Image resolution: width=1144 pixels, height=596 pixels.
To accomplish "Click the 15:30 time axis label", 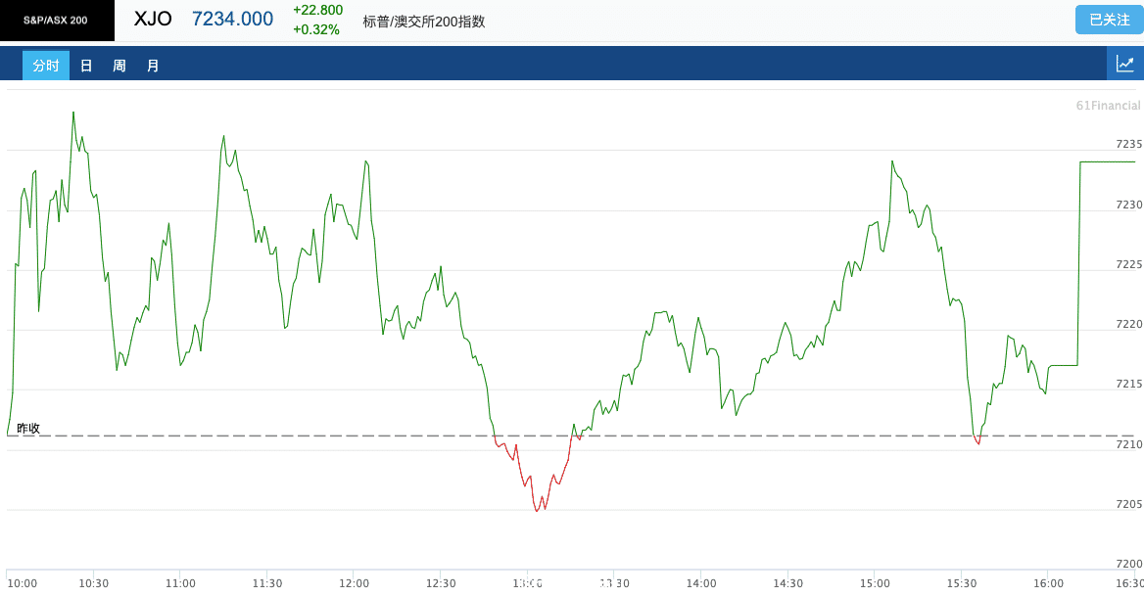I will (x=962, y=583).
